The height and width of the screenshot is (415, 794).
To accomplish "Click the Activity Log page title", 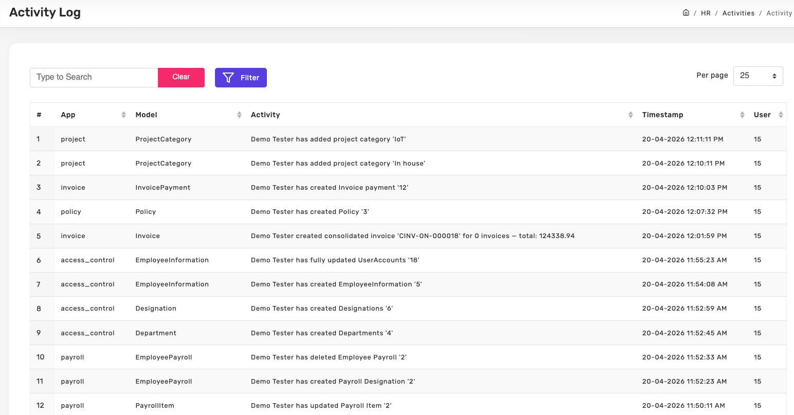I will pyautogui.click(x=45, y=13).
